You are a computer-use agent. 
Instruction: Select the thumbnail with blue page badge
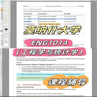click(x=6, y=40)
